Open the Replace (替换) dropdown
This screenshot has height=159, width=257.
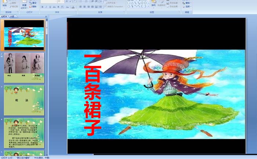(187, 3)
